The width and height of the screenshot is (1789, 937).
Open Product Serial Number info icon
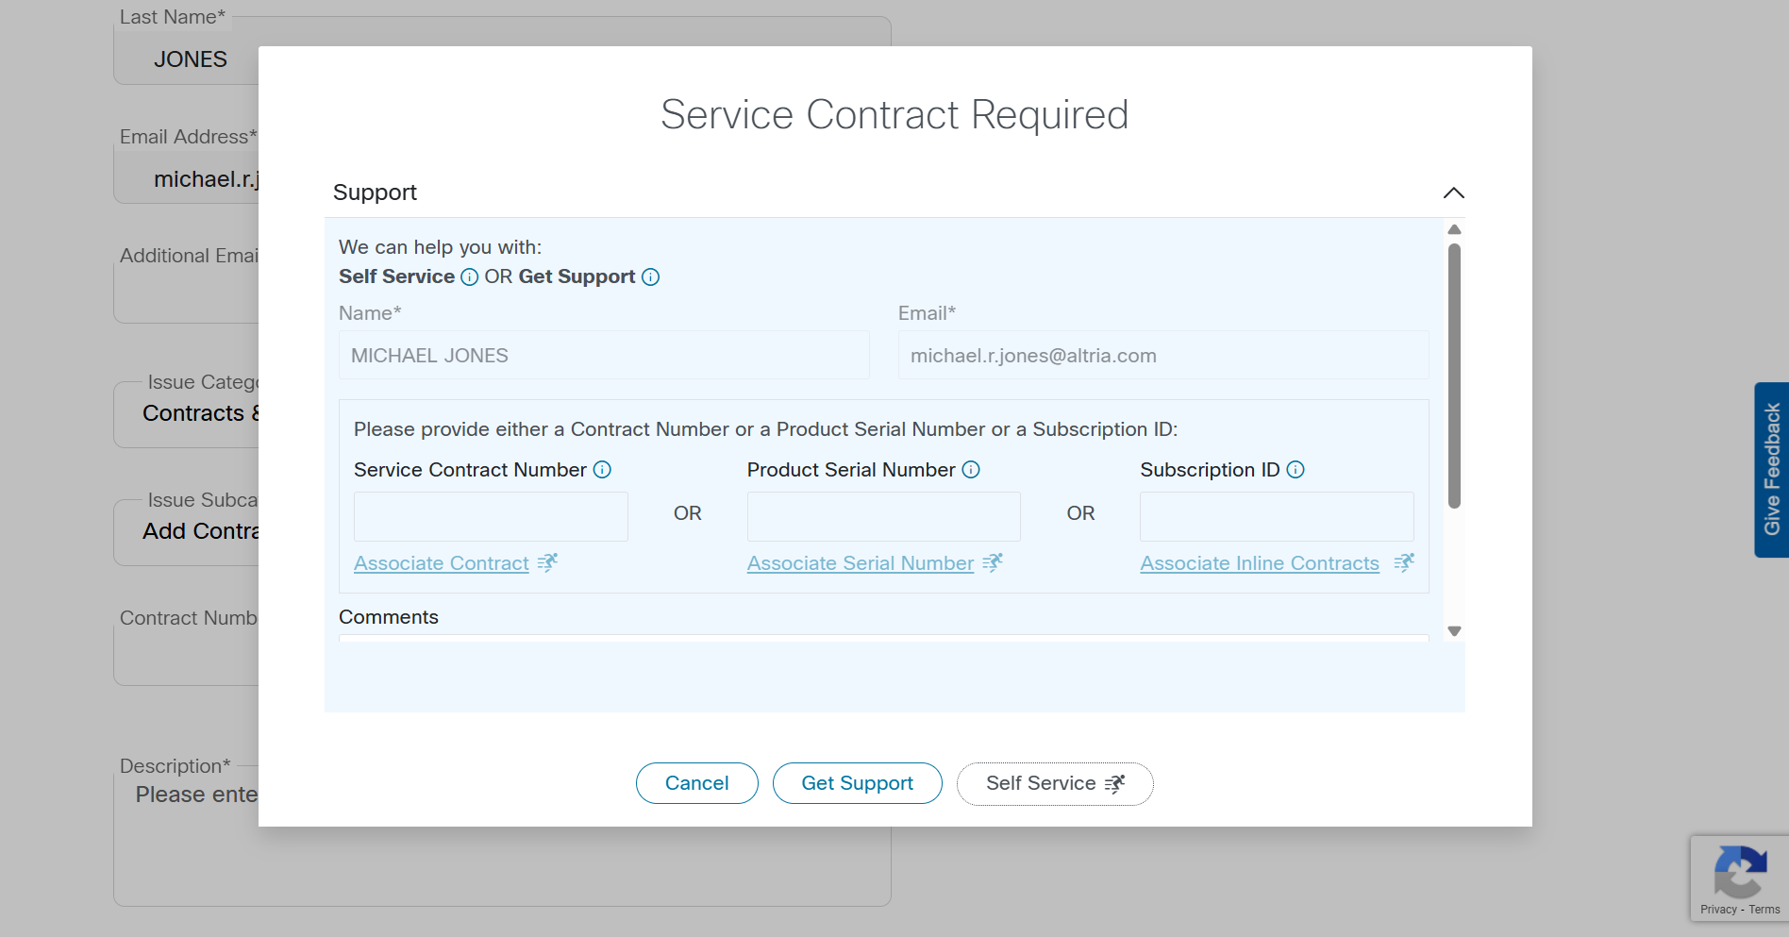pos(971,470)
